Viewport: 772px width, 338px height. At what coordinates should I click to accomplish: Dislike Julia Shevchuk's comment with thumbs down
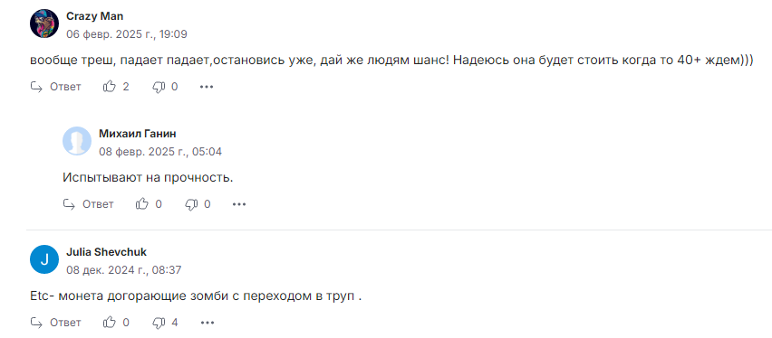click(158, 323)
